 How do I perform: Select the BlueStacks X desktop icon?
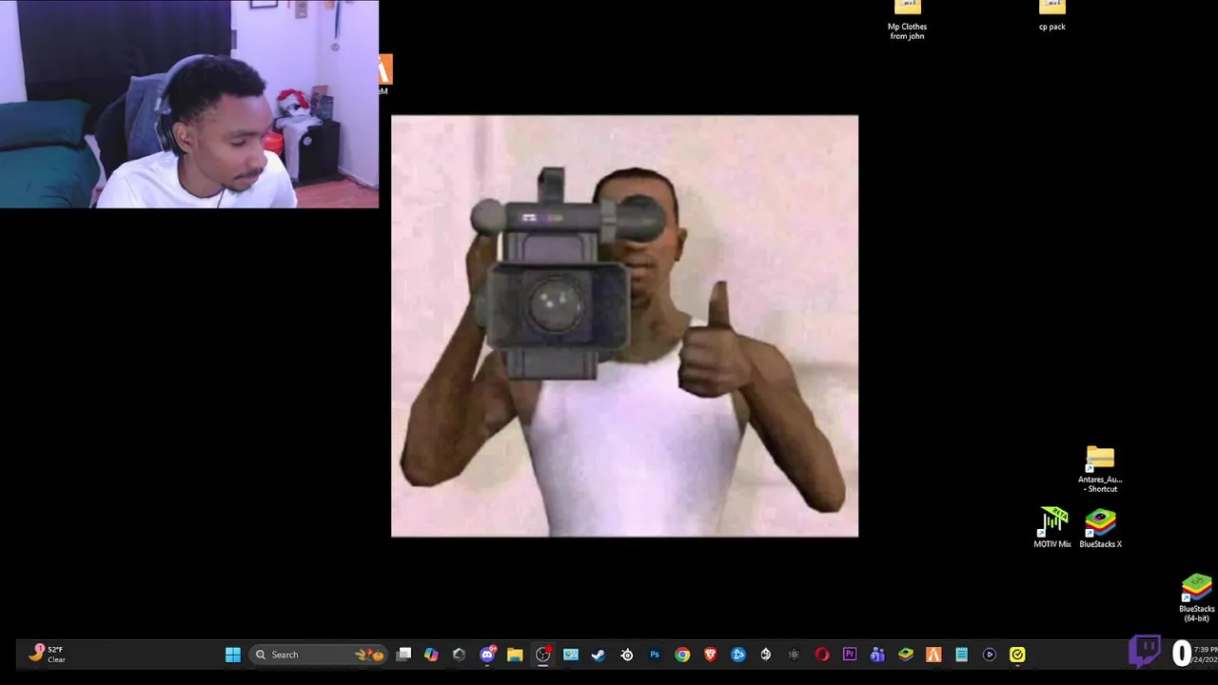[x=1100, y=528]
